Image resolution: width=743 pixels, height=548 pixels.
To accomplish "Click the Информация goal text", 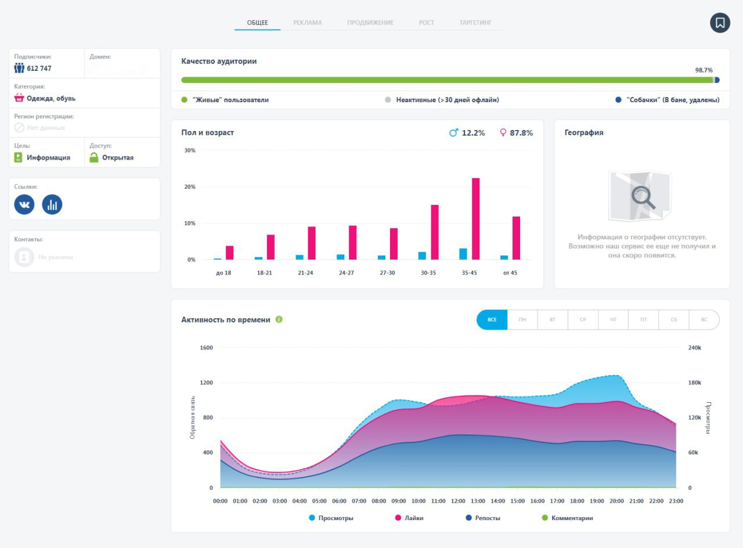I will point(48,158).
